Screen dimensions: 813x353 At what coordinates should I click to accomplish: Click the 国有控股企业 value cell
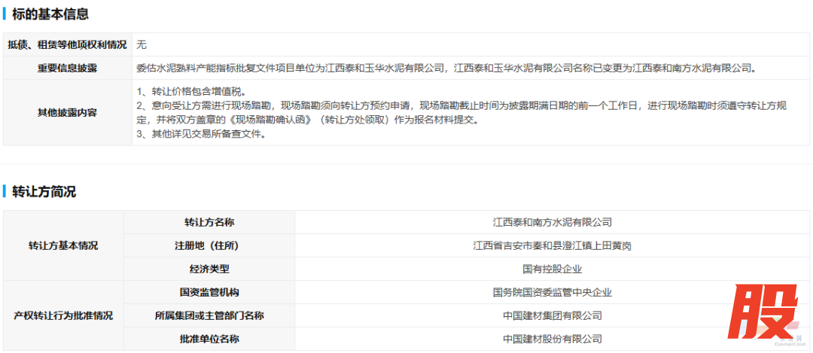552,269
